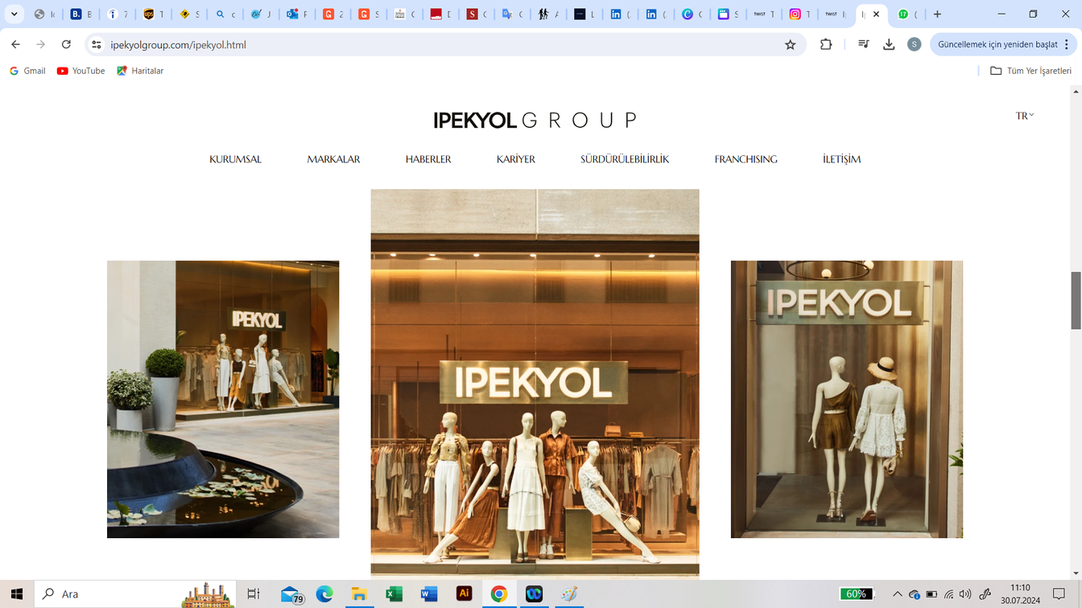Open the browser extensions puzzle icon
1082x608 pixels.
[x=826, y=45]
